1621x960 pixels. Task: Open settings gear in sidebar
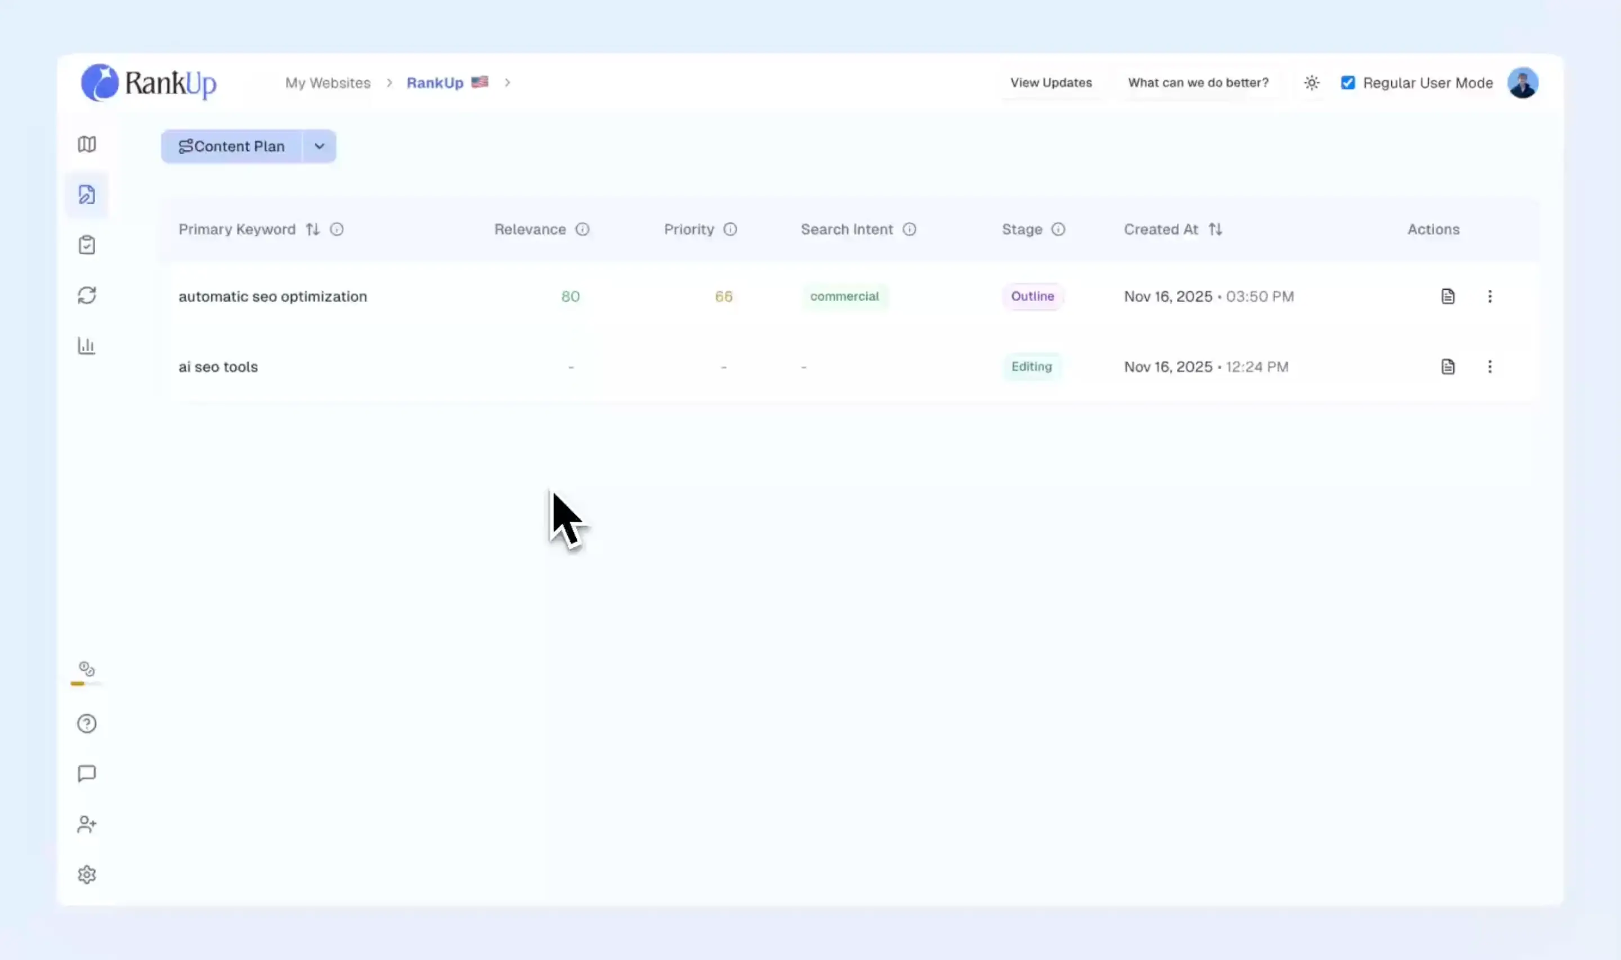87,874
